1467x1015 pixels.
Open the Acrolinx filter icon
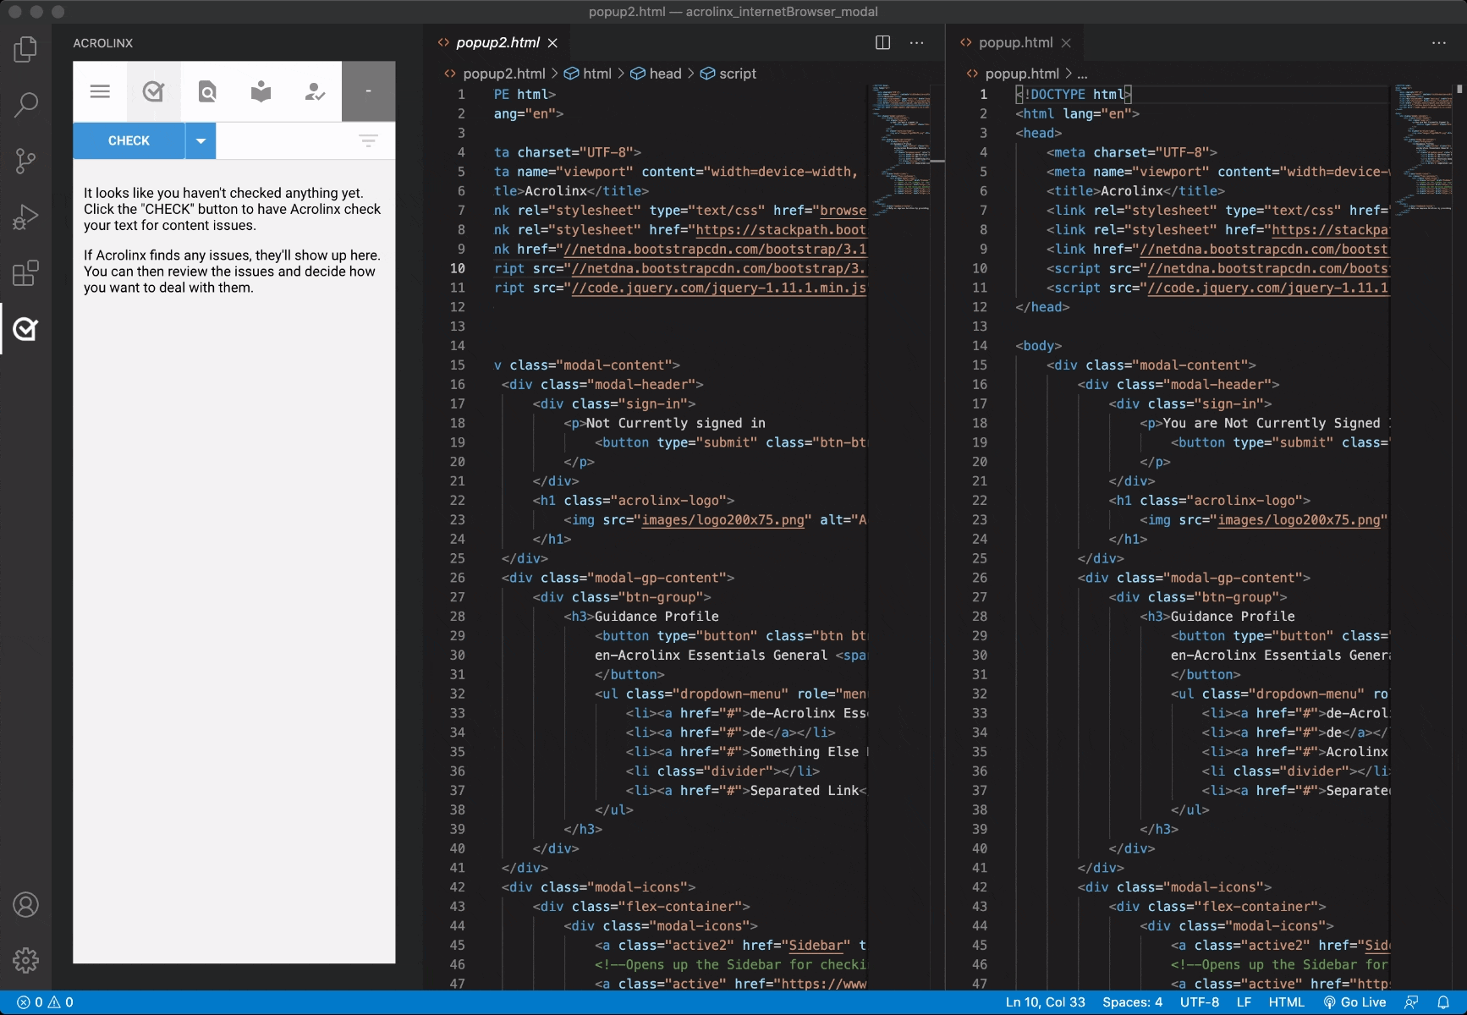[x=368, y=140]
